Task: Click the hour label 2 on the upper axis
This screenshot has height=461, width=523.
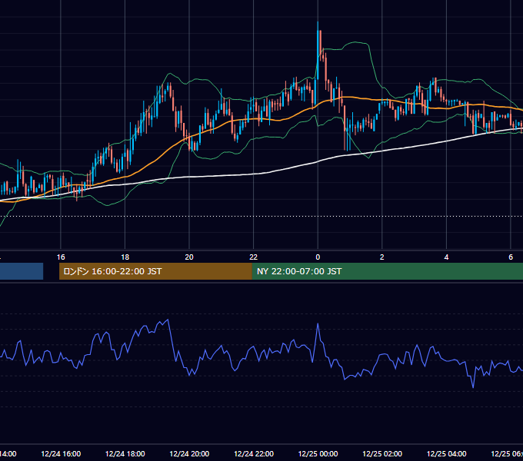Action: pyautogui.click(x=382, y=257)
